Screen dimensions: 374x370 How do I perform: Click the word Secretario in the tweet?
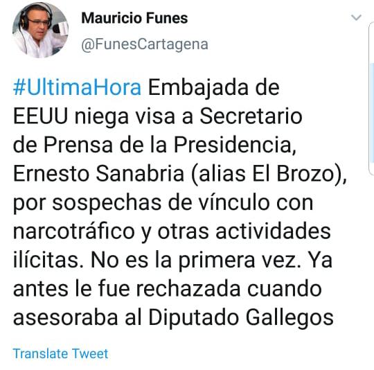coord(251,116)
